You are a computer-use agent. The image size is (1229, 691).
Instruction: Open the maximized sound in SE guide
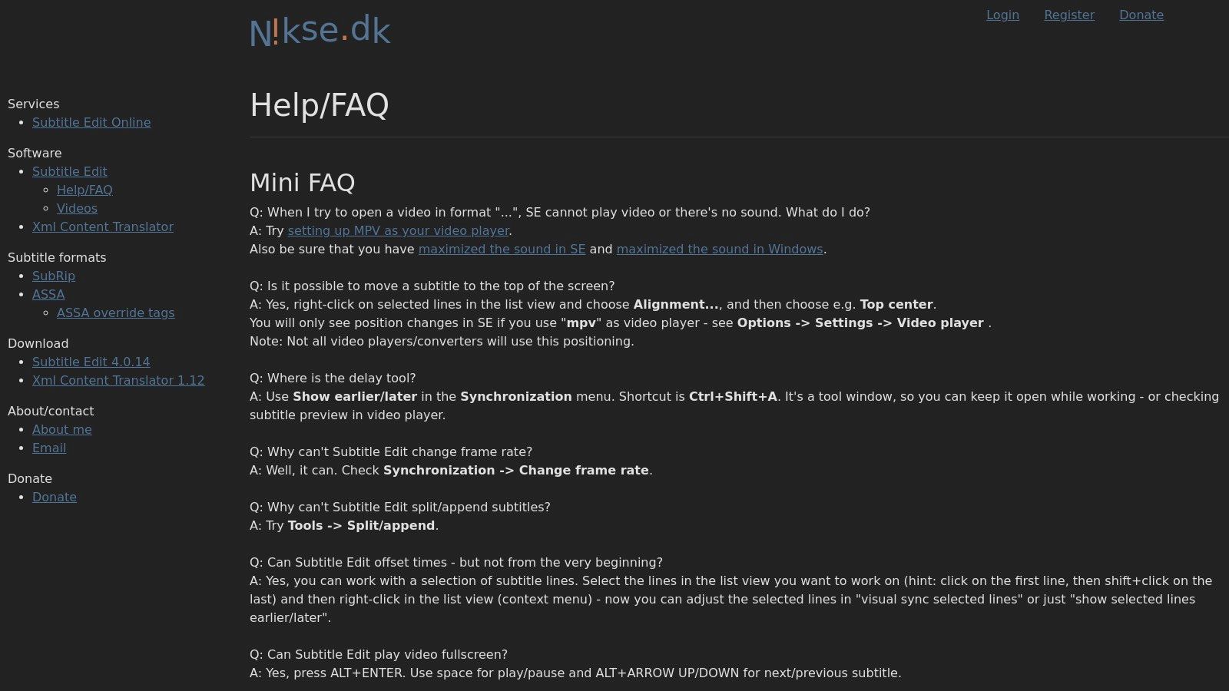click(x=502, y=249)
